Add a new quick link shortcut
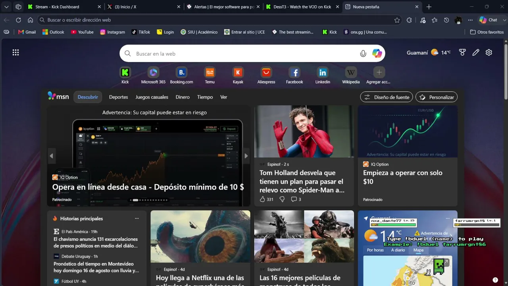The height and width of the screenshot is (286, 508). point(379,75)
